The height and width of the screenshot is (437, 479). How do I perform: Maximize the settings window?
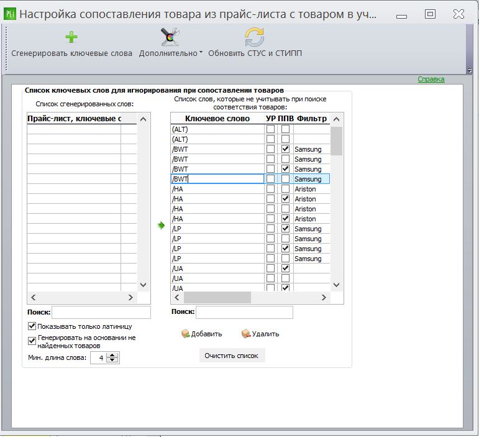[x=430, y=14]
